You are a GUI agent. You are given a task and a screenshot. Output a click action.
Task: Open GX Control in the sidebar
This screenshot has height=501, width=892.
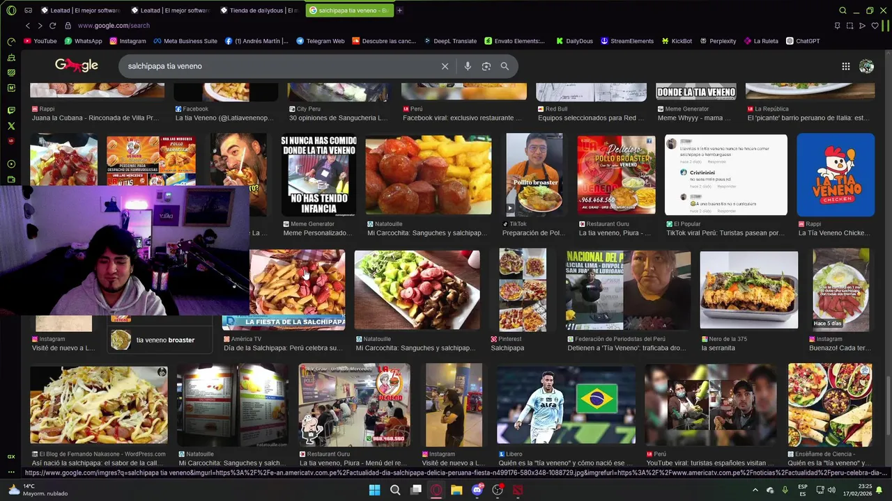(10, 42)
